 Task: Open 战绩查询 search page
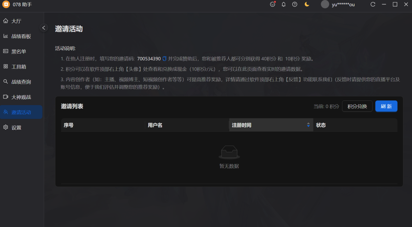point(21,82)
